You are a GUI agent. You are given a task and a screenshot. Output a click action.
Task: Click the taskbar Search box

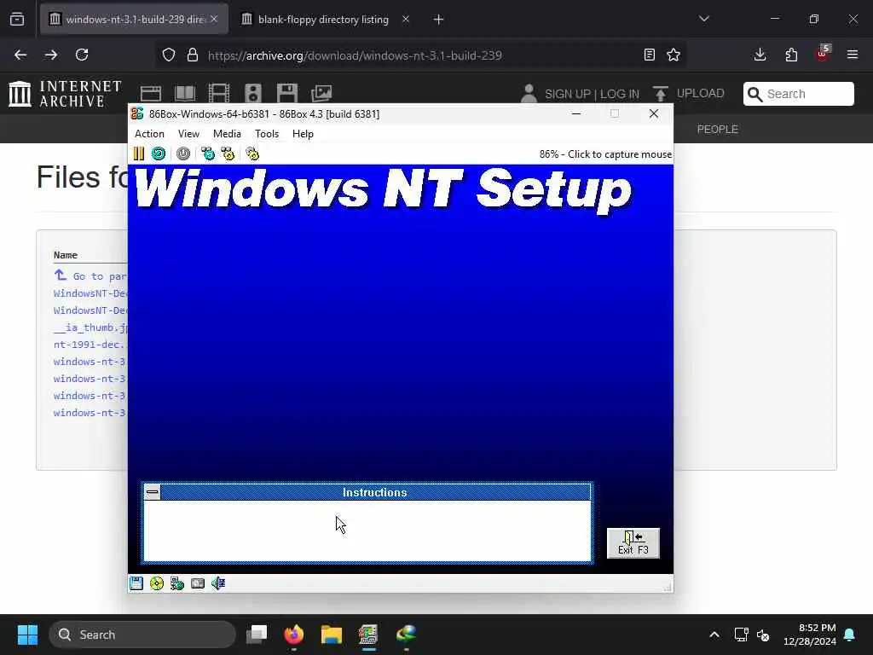[x=142, y=635]
